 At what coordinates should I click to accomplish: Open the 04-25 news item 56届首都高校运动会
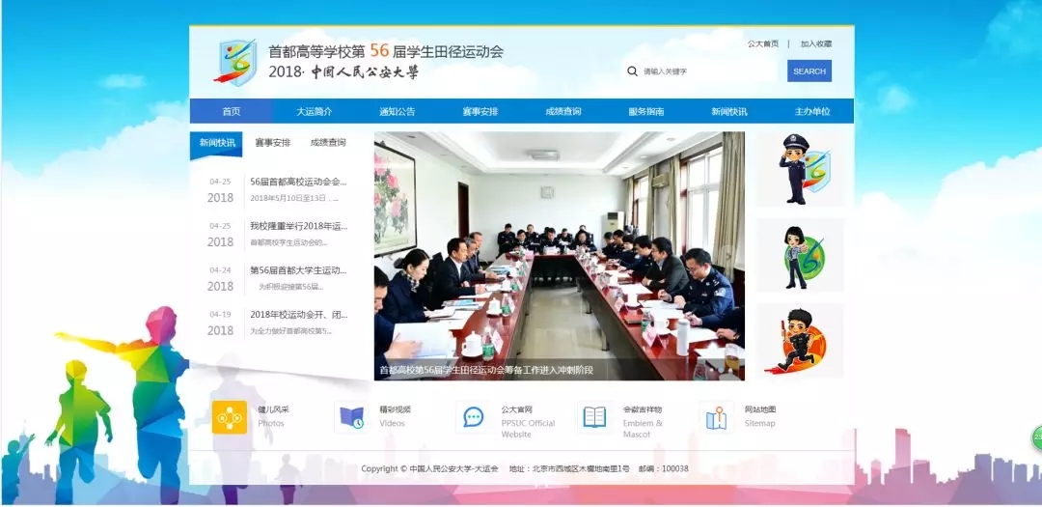click(x=297, y=182)
